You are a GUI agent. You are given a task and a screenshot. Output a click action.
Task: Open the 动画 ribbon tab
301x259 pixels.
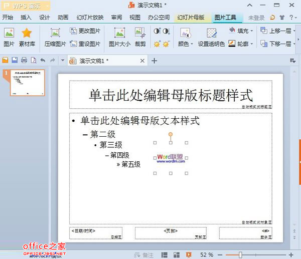(x=63, y=18)
